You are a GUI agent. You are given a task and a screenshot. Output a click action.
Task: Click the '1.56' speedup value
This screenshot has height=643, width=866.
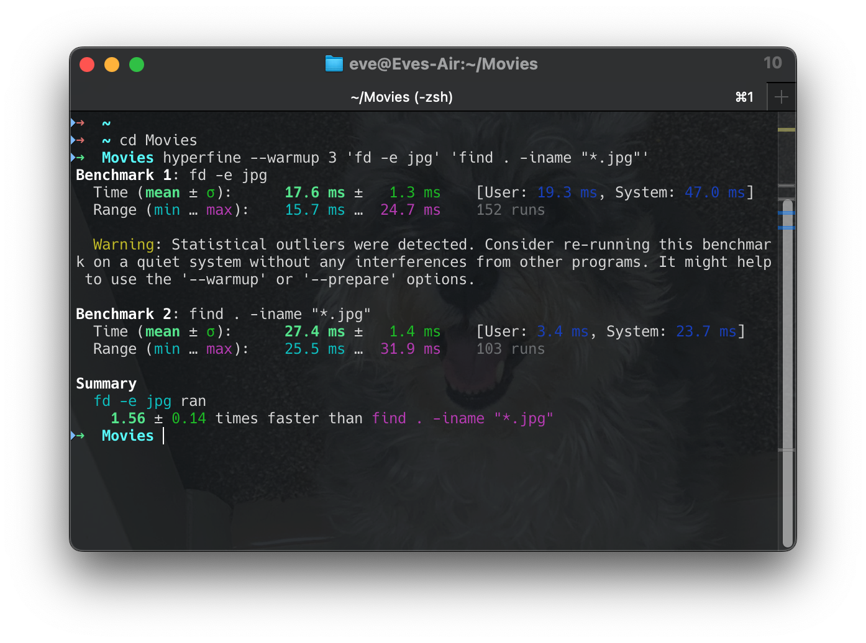pyautogui.click(x=127, y=418)
